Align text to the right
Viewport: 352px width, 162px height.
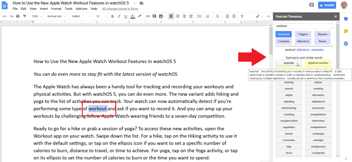point(185,16)
